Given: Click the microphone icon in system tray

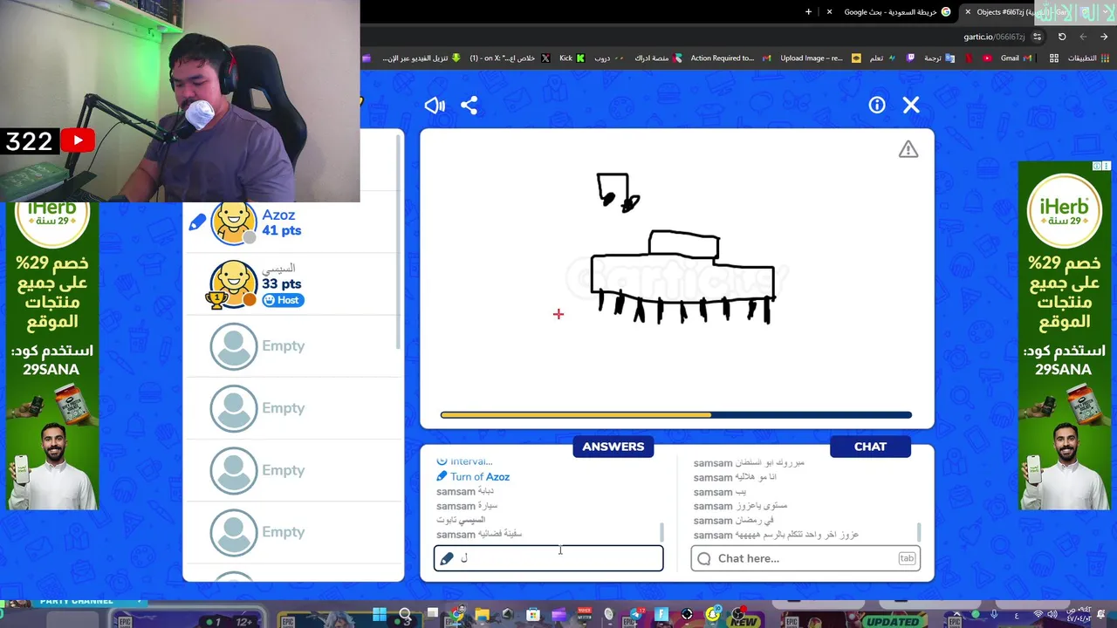Looking at the screenshot, I should point(994,615).
